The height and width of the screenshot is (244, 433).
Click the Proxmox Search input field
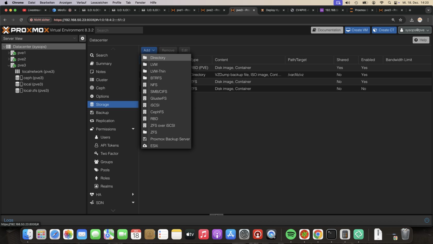tap(119, 30)
